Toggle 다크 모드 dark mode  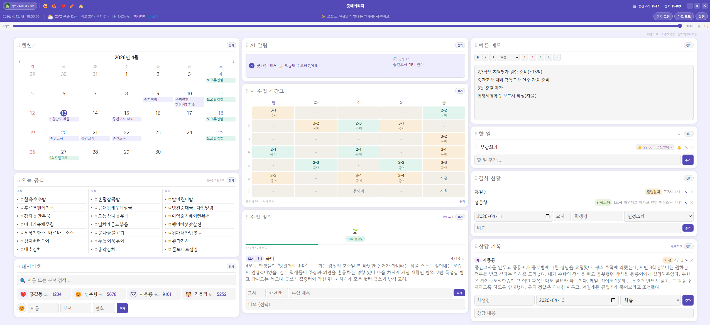coord(684,16)
